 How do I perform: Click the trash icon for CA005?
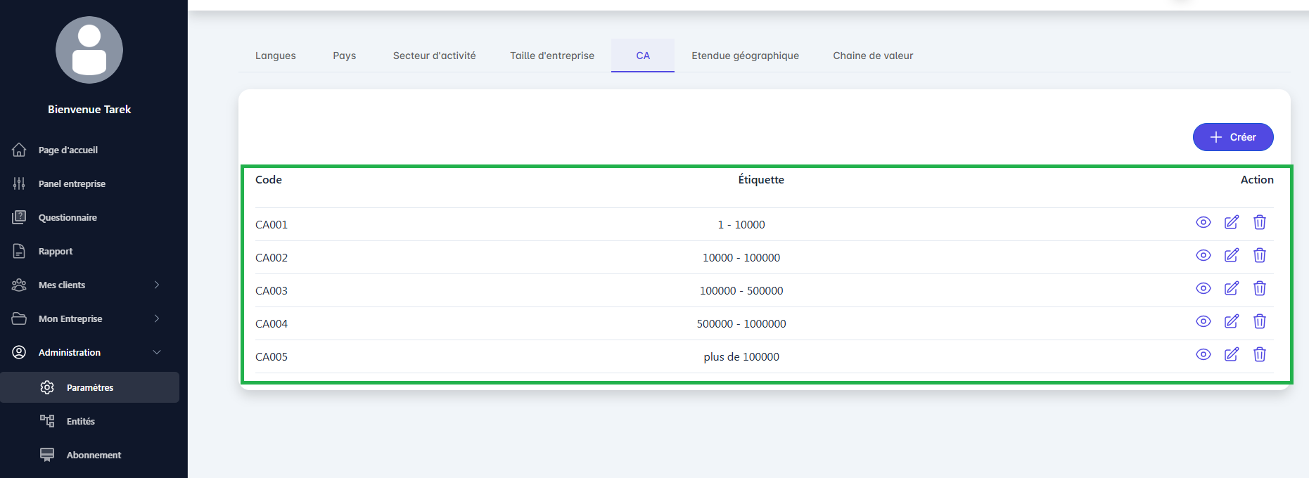click(x=1259, y=355)
